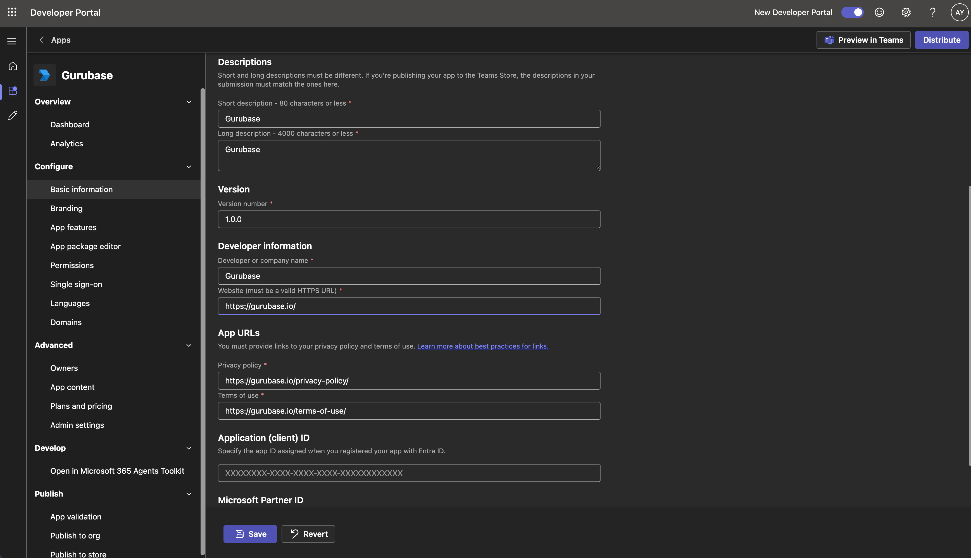Open the Tools pencil icon in left rail
This screenshot has width=971, height=558.
pos(13,115)
